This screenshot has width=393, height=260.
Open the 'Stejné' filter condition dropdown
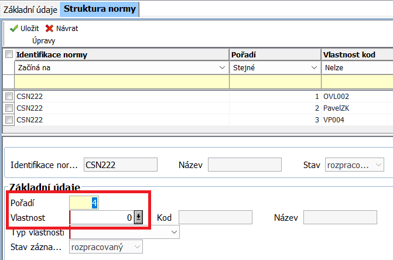[314, 68]
